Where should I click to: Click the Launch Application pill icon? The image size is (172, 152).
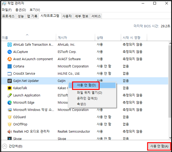tap(10, 95)
